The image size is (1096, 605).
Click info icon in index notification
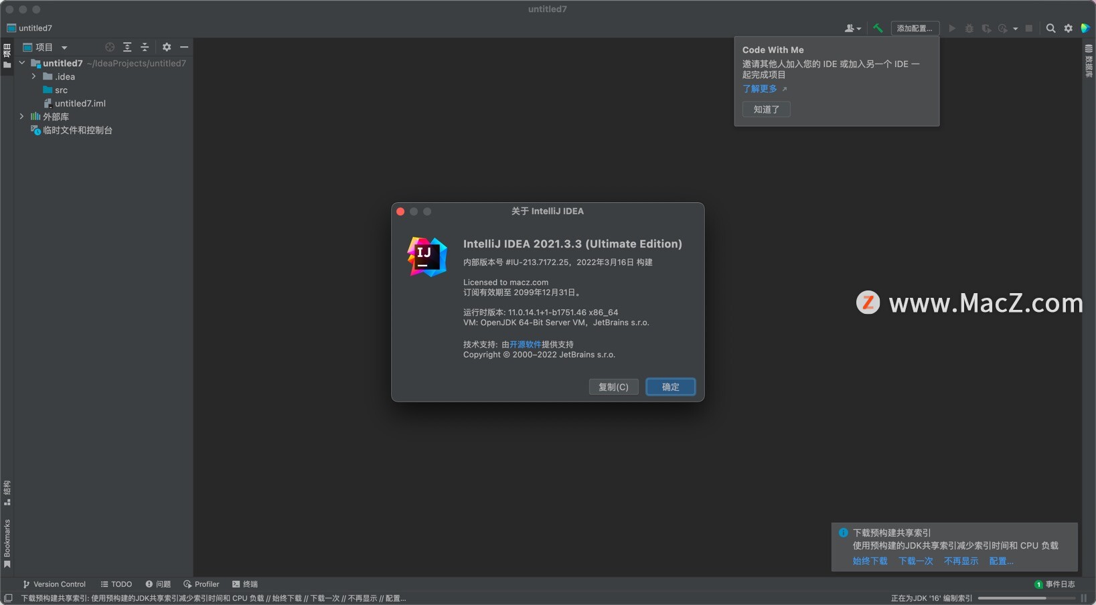tap(844, 533)
